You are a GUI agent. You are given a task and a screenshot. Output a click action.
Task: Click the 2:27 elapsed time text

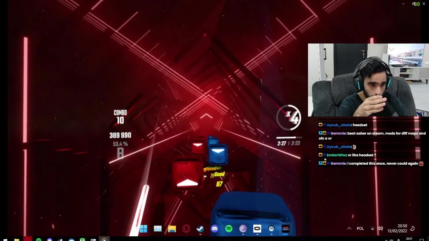point(282,143)
